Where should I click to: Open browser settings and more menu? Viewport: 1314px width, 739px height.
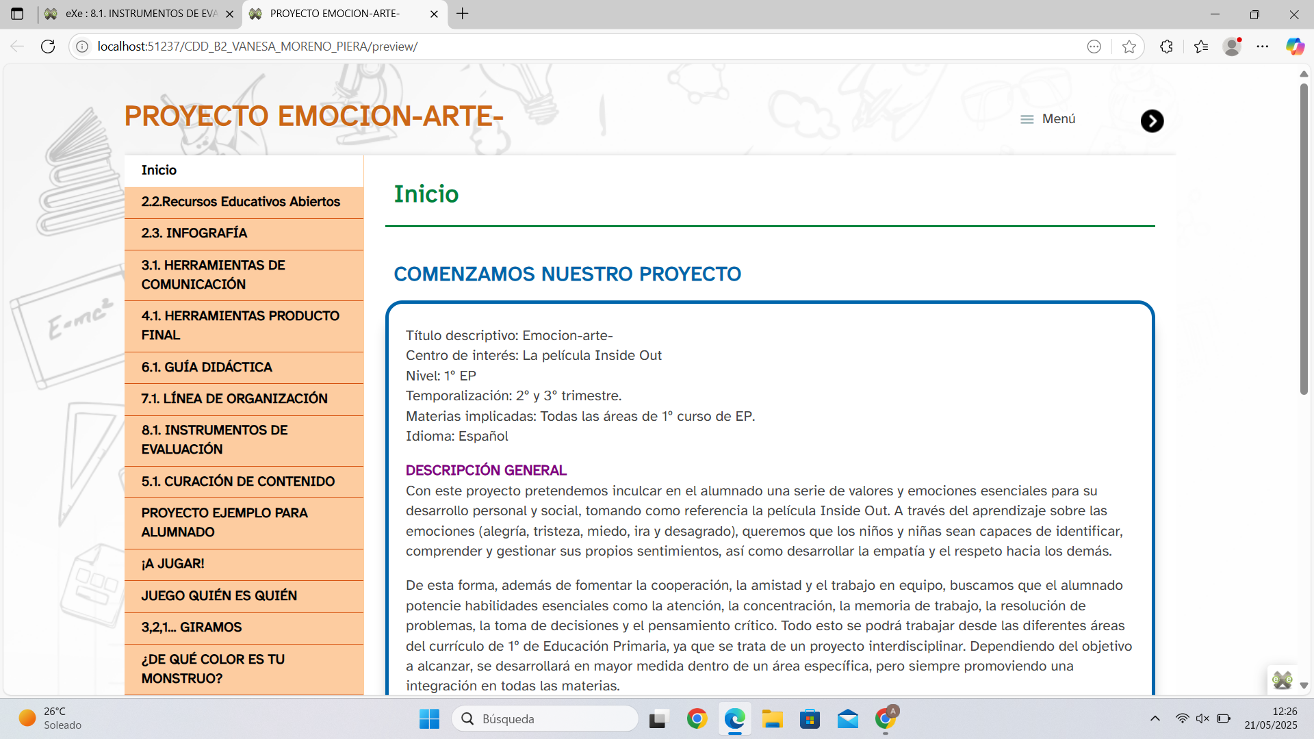coord(1263,47)
